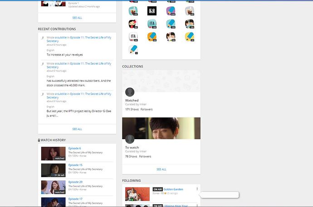Image resolution: width=313 pixels, height=207 pixels.
Task: Click the Episode 15 thumbnail with 31:36 left
Action: [x=53, y=170]
